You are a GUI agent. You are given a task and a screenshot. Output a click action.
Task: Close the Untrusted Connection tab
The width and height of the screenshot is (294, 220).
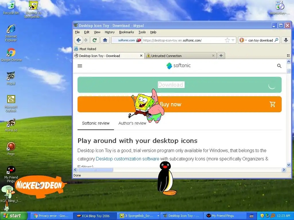[x=213, y=56]
